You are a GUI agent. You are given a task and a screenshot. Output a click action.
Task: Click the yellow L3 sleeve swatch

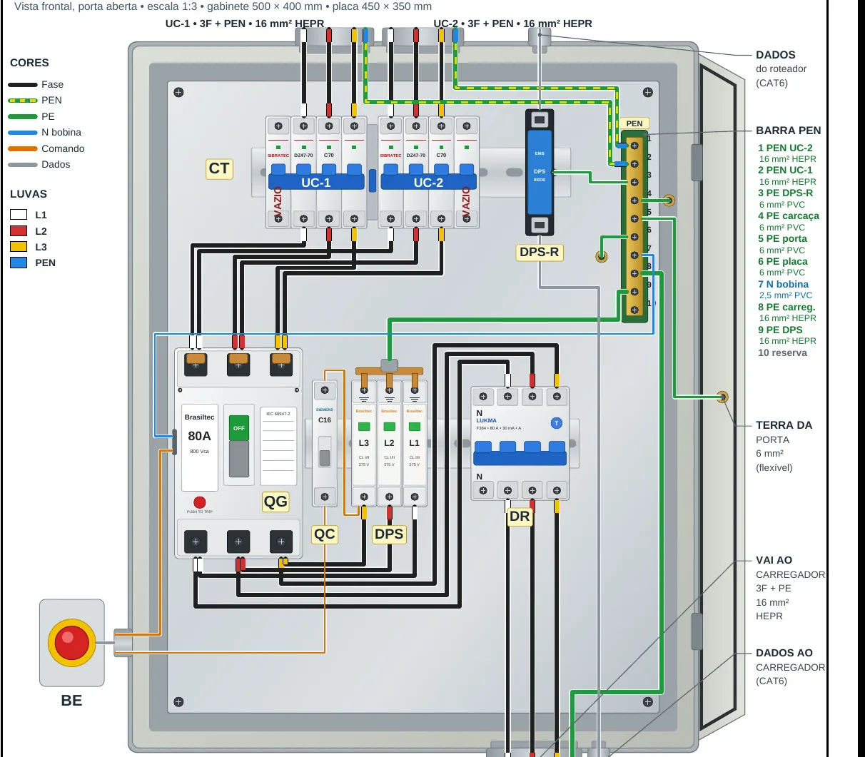19,247
